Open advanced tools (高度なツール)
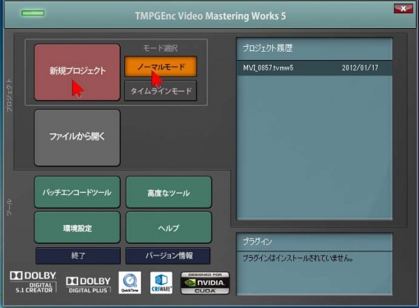Screen dimensions: 419x308 pyautogui.click(x=168, y=192)
